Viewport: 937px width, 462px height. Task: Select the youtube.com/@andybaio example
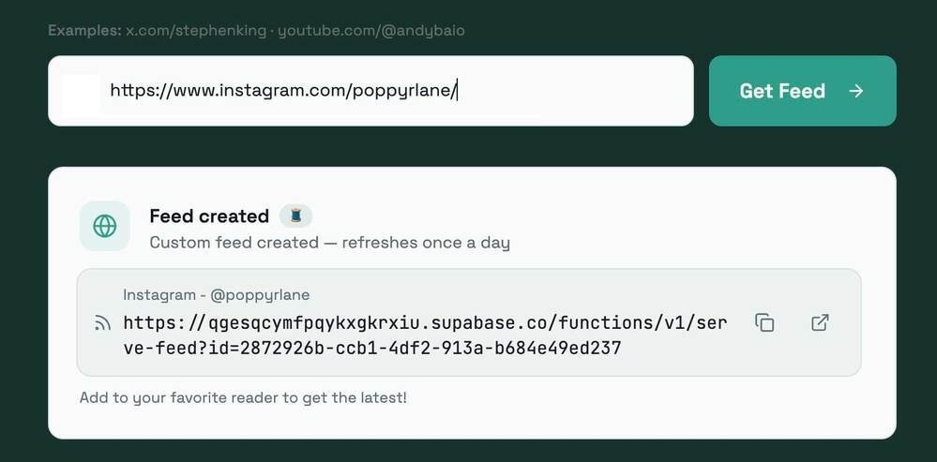coord(371,31)
